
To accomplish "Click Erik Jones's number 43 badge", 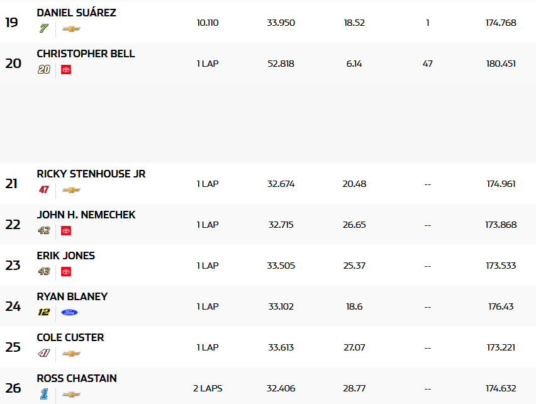I will pyautogui.click(x=43, y=272).
